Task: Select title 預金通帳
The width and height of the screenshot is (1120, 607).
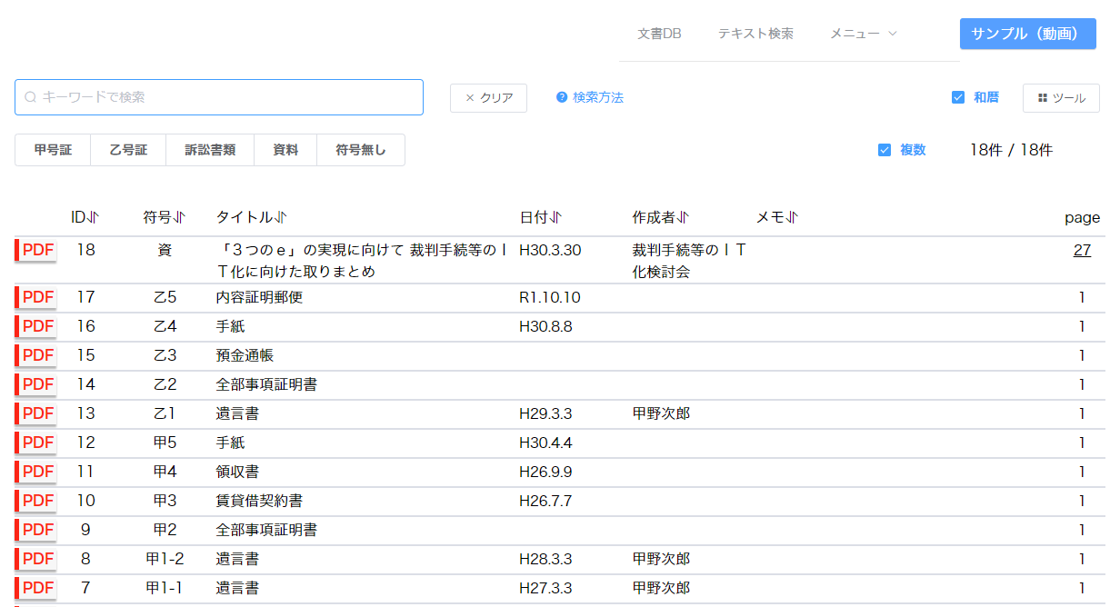Action: point(245,355)
